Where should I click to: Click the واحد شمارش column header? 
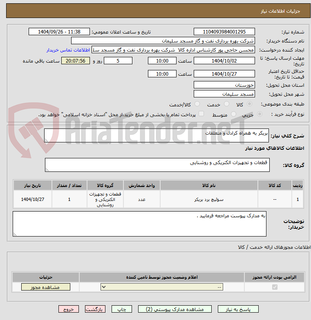pos(142,185)
